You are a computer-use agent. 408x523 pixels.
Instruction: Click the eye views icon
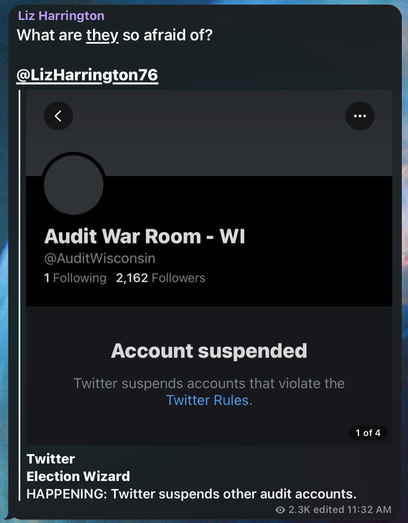click(280, 510)
